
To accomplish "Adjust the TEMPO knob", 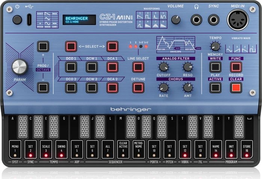I will (215, 46).
